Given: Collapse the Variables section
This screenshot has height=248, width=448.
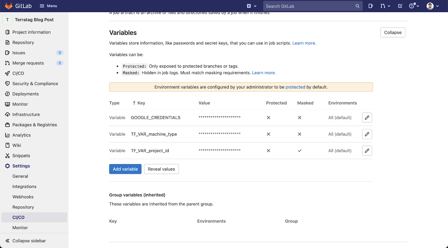Looking at the screenshot, I should [x=393, y=33].
